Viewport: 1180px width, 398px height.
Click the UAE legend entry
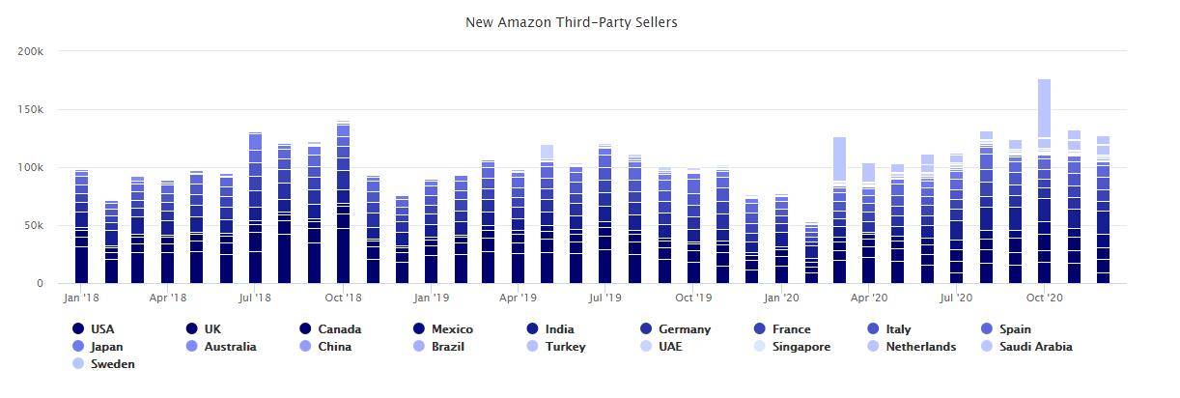(669, 347)
